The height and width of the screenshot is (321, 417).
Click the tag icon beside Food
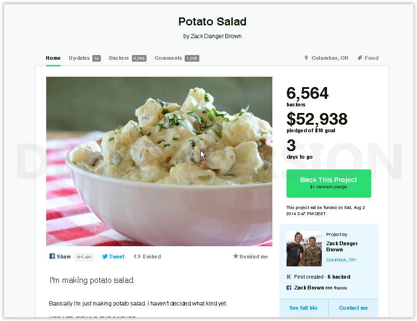coord(360,58)
